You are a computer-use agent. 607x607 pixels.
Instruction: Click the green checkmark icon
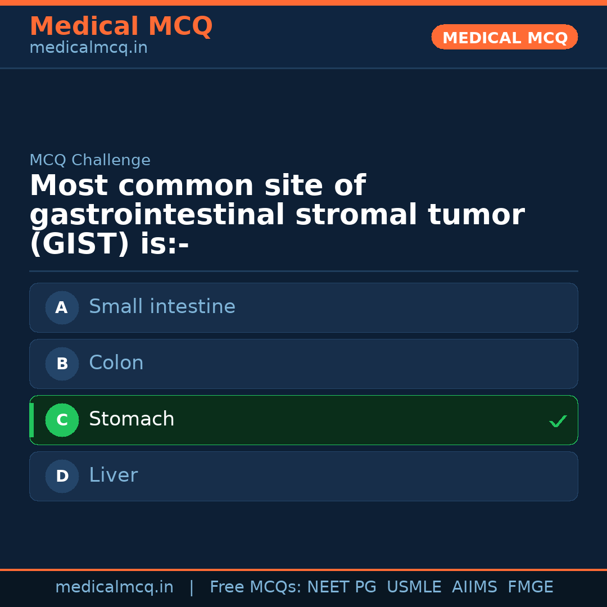(558, 421)
